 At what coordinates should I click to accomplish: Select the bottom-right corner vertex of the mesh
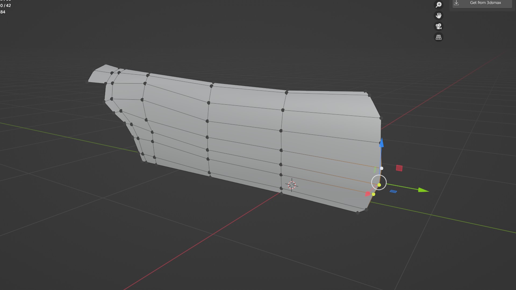pyautogui.click(x=358, y=213)
